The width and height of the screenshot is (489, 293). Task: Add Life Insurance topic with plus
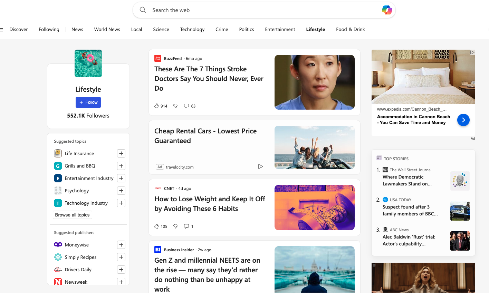point(121,153)
